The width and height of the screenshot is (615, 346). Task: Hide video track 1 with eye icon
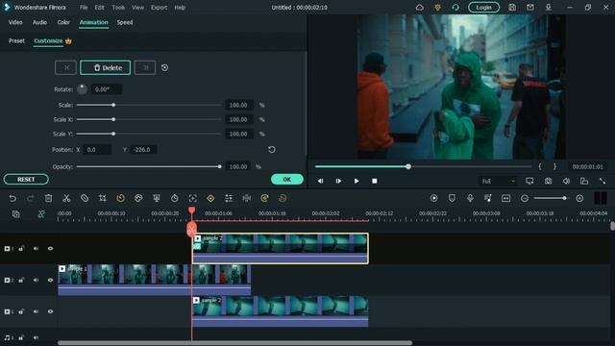click(x=50, y=311)
